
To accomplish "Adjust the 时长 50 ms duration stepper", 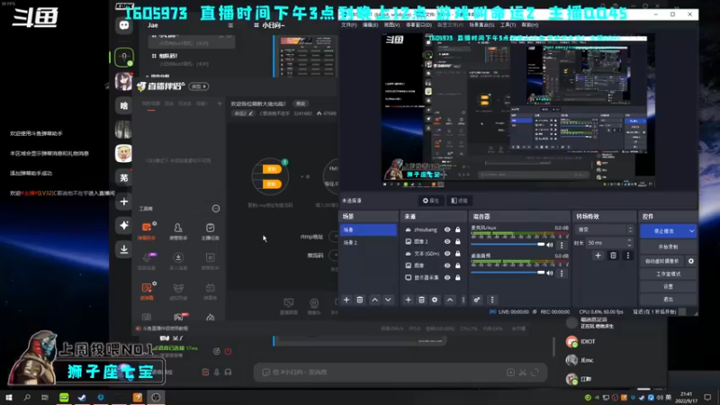I will tap(629, 243).
